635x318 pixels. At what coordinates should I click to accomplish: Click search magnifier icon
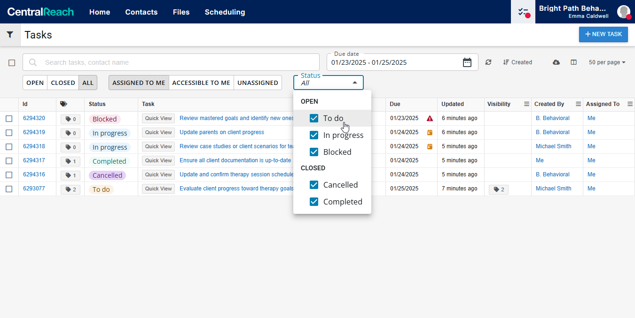33,62
